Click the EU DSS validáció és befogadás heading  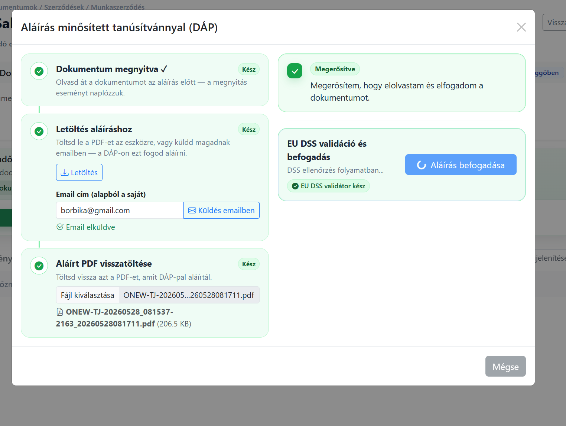pos(327,150)
